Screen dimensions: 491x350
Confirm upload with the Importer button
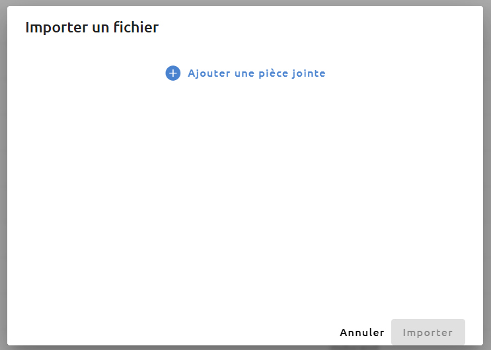(428, 332)
